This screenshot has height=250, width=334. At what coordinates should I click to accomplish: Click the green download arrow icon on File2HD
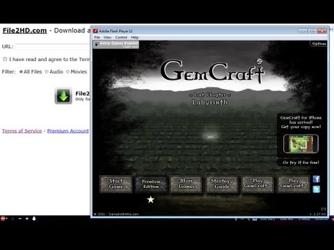tap(63, 96)
